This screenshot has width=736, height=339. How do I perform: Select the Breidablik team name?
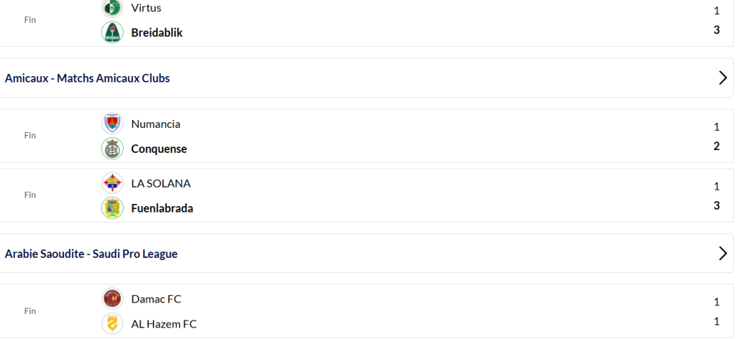click(157, 32)
